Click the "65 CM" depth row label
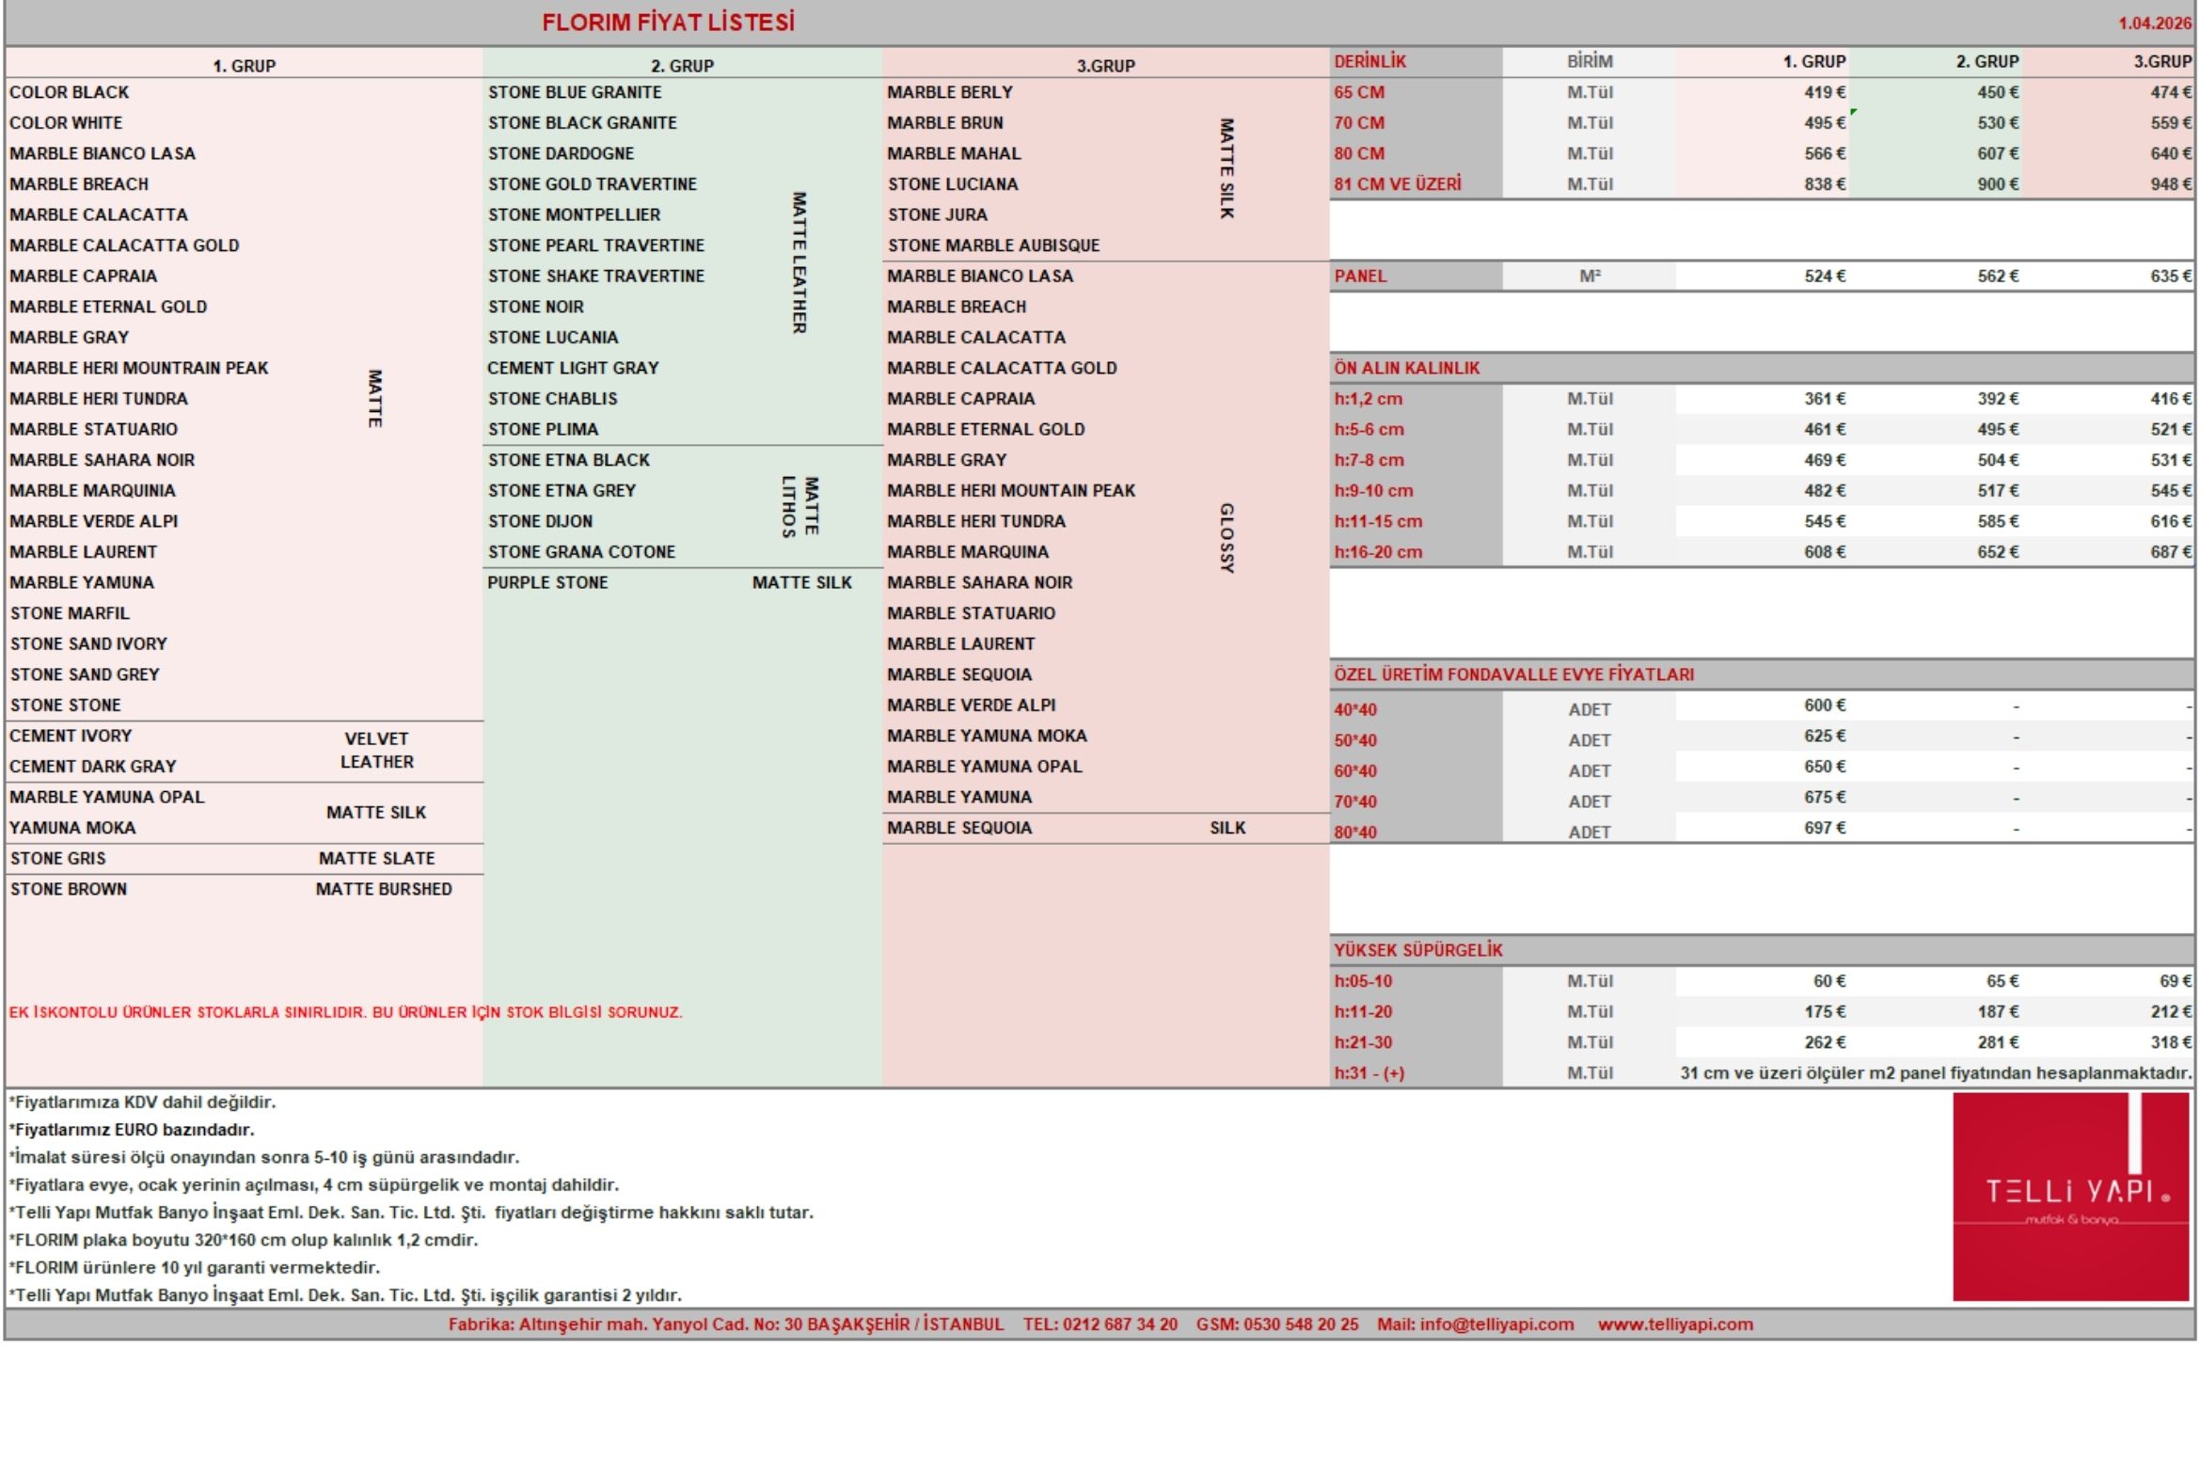 pyautogui.click(x=1359, y=92)
